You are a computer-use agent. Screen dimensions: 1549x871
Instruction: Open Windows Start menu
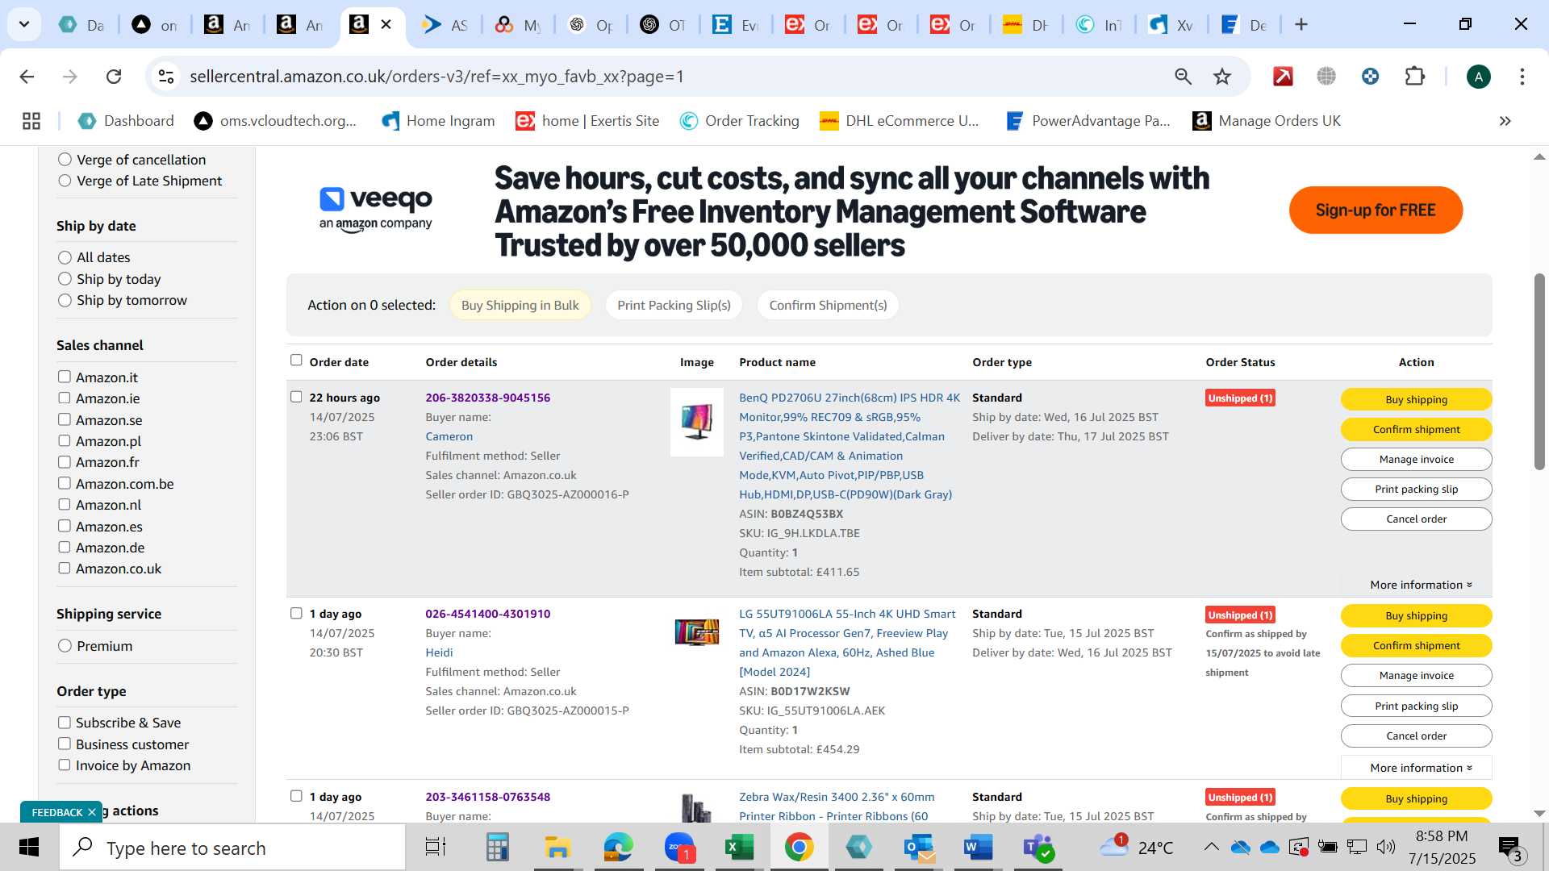29,848
